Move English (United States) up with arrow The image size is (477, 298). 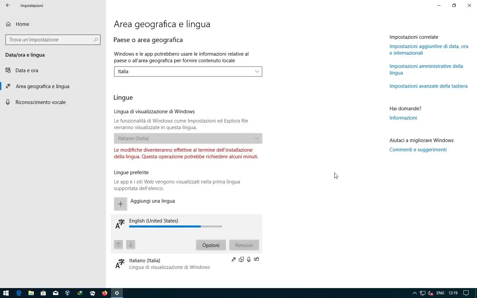(x=118, y=245)
